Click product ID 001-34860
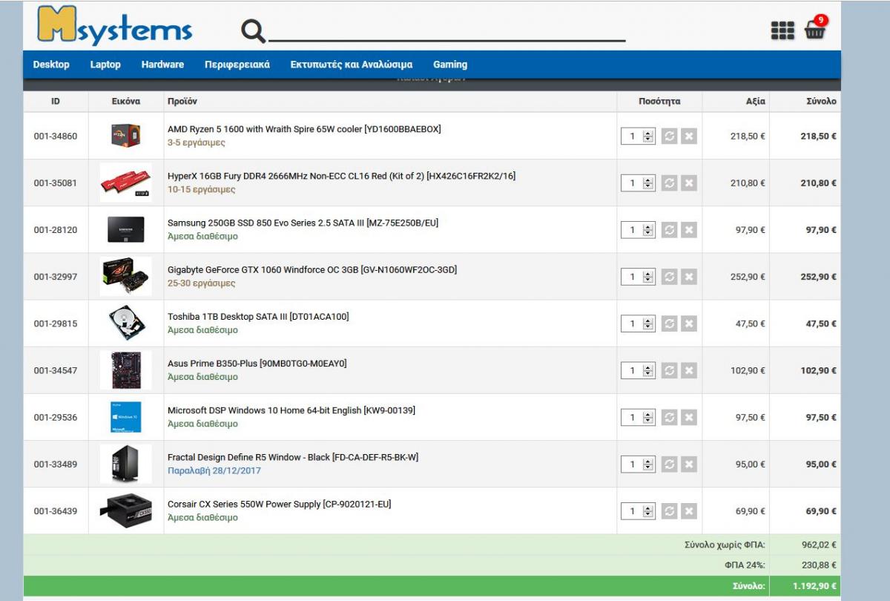 pos(56,137)
